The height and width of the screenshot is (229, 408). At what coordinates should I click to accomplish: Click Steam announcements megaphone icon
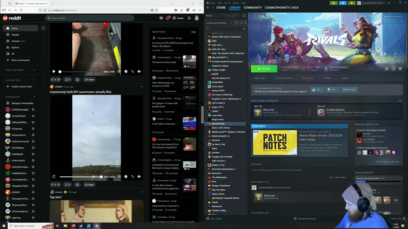(x=343, y=3)
